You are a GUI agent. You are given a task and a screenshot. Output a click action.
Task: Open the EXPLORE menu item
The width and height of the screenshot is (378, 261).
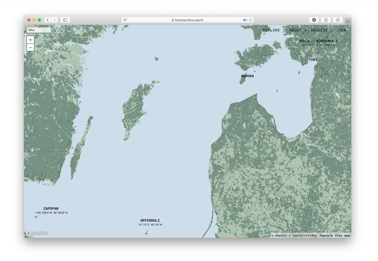pyautogui.click(x=271, y=30)
